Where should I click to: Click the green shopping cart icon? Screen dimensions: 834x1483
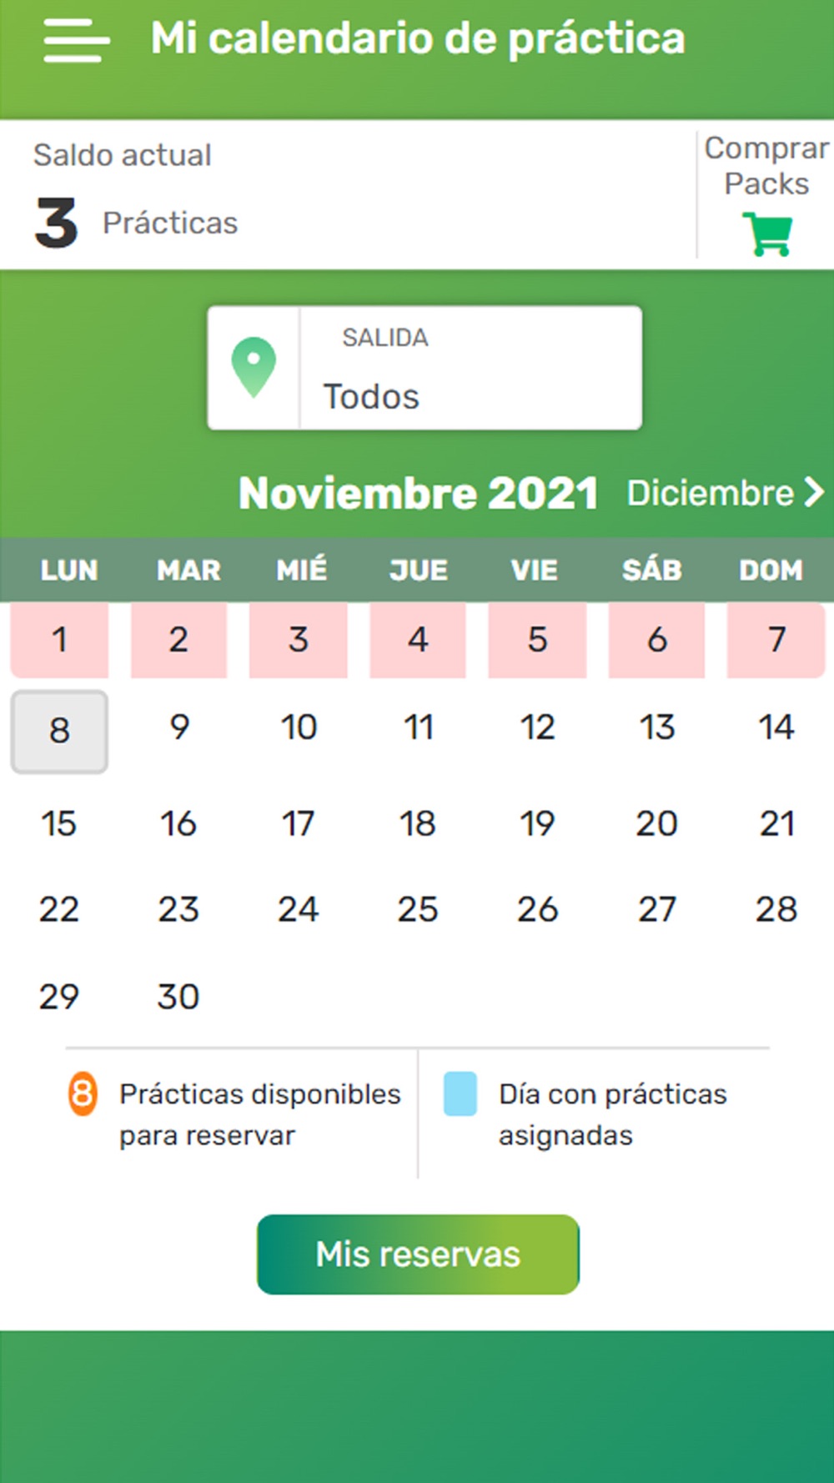pos(767,234)
